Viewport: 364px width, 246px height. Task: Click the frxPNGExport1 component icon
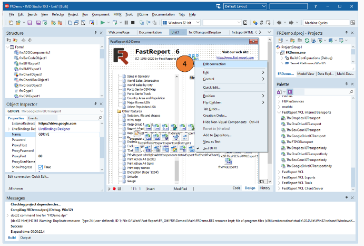tap(228, 161)
